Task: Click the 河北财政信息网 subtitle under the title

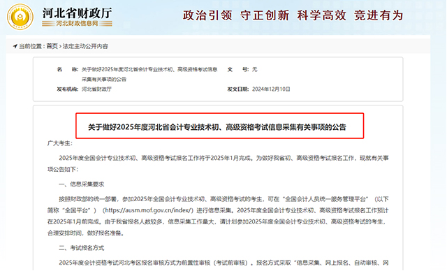Action: point(77,24)
